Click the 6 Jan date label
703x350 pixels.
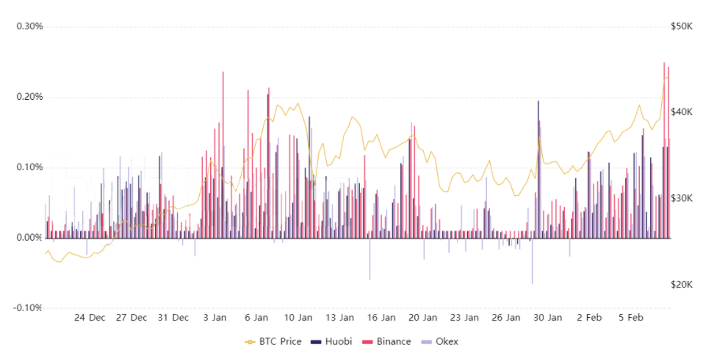[257, 318]
